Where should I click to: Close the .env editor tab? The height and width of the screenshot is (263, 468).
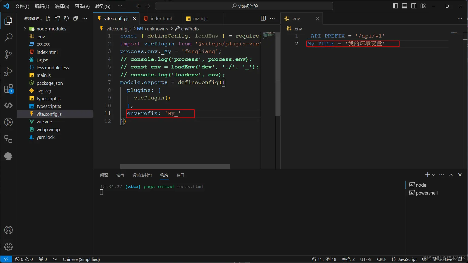[317, 18]
